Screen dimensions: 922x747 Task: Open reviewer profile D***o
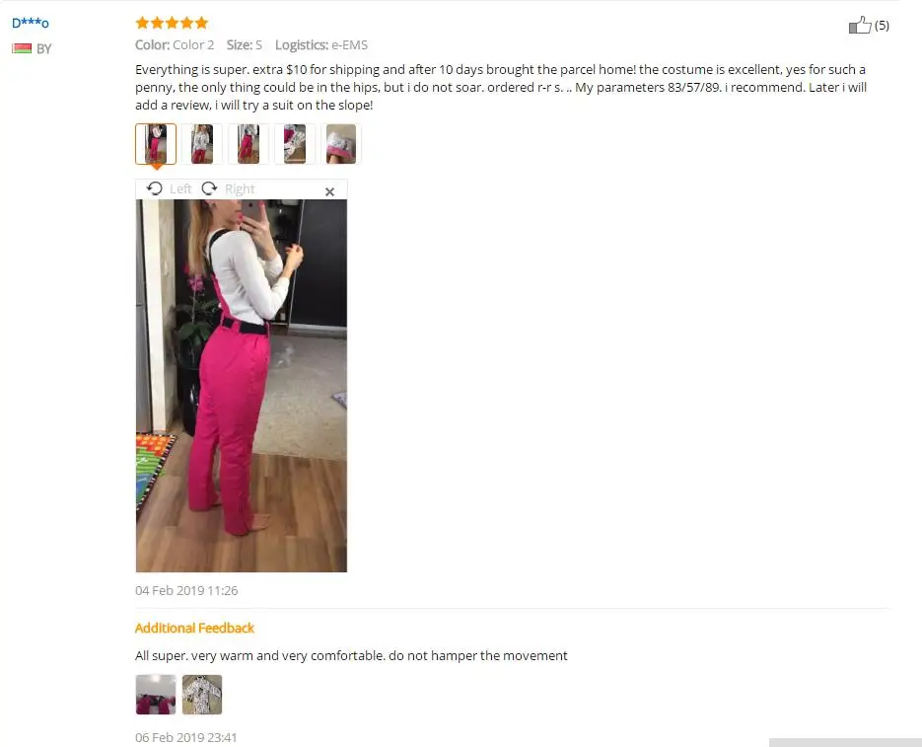pos(31,23)
